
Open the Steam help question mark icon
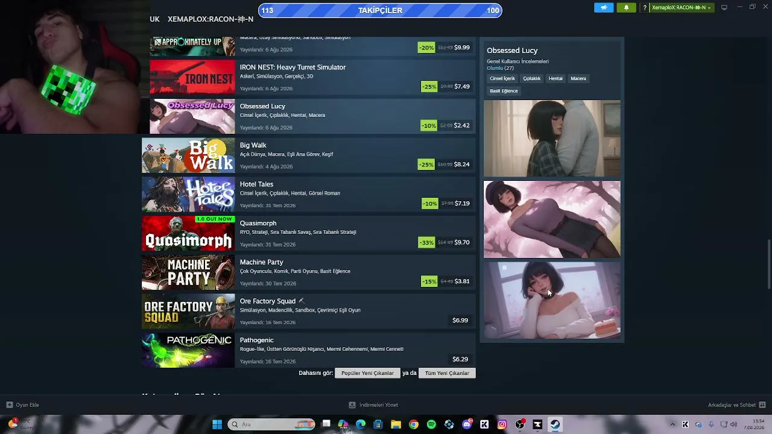(x=645, y=8)
